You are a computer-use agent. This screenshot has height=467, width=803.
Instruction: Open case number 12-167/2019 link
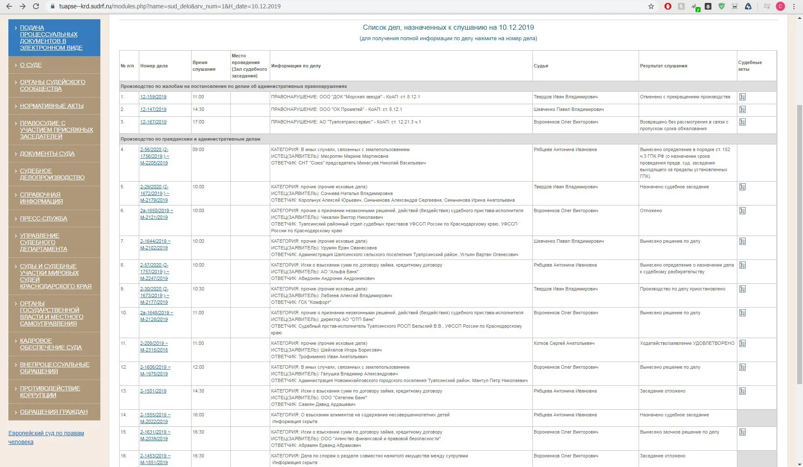click(153, 122)
